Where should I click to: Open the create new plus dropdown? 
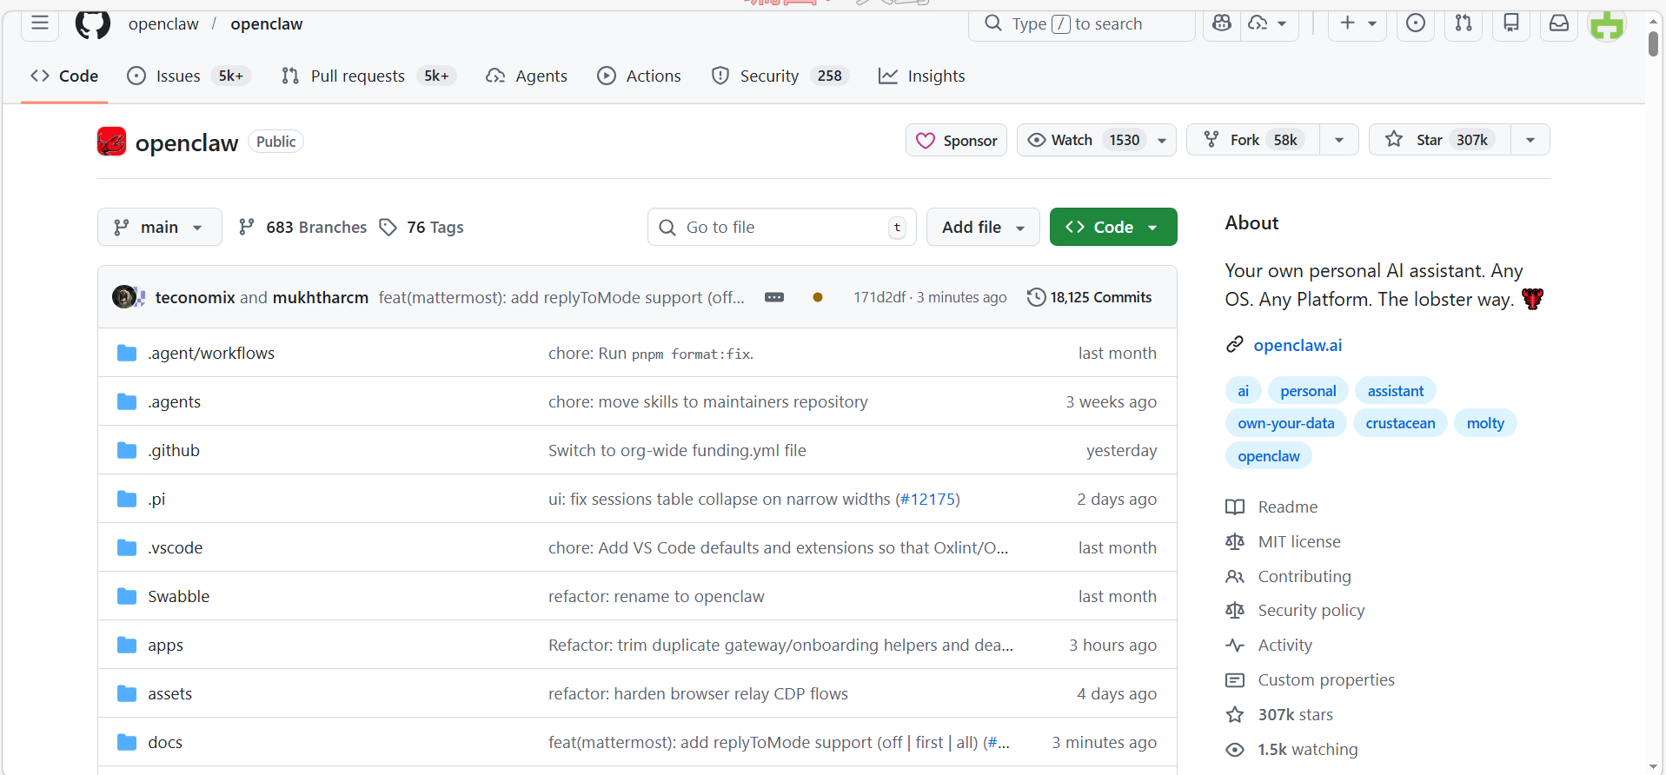tap(1357, 23)
